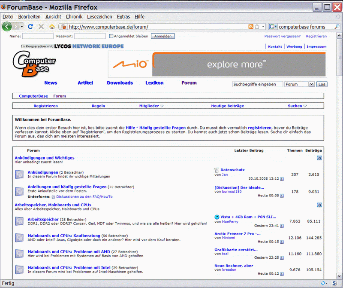343x288 pixels.
Task: Click the stop loading X icon
Action: click(41, 27)
